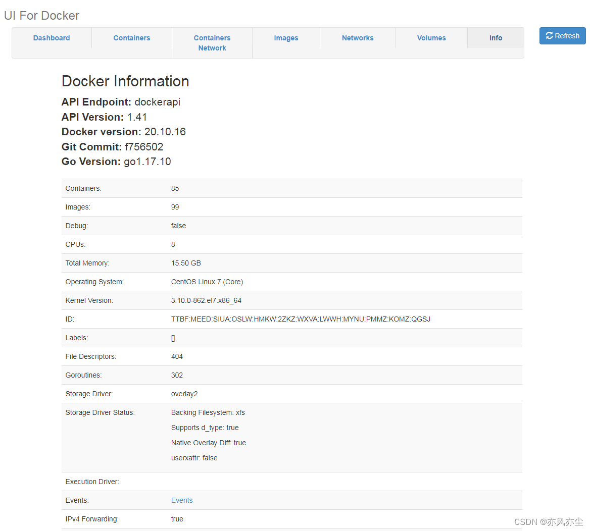Image resolution: width=591 pixels, height=531 pixels.
Task: Open the Volumes tab
Action: [x=431, y=38]
